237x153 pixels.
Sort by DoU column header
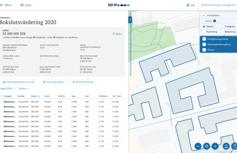[x=87, y=96]
